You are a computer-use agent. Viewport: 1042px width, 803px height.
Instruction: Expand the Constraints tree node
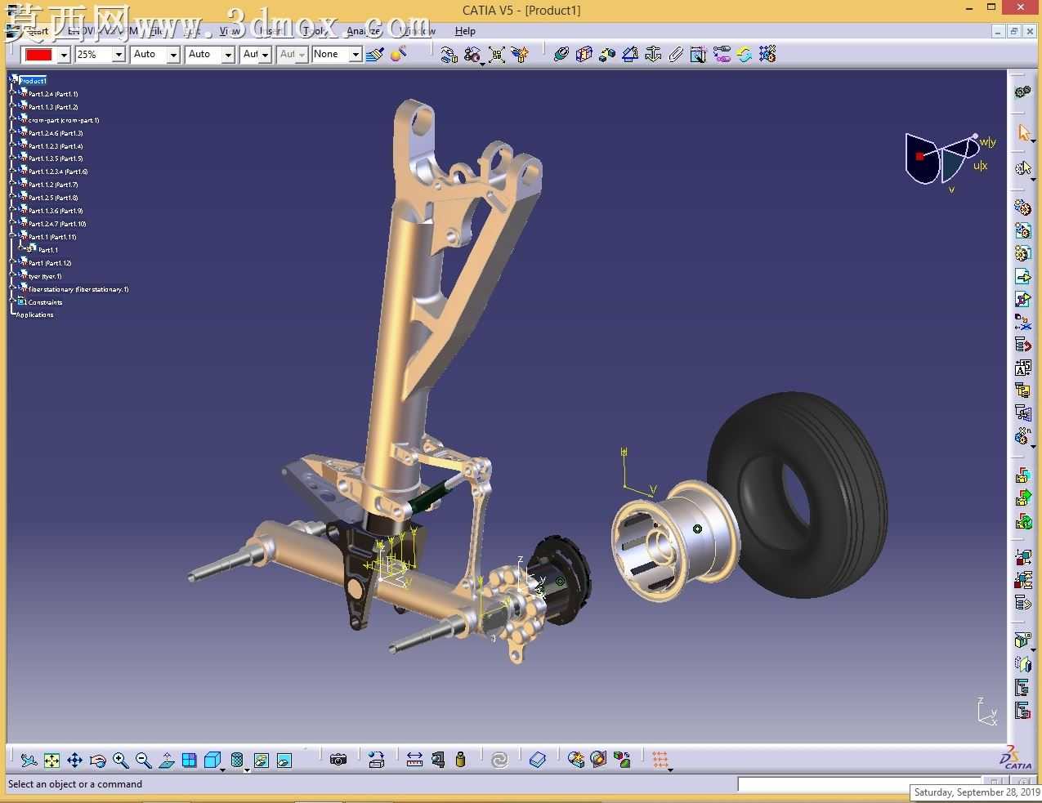(13, 301)
